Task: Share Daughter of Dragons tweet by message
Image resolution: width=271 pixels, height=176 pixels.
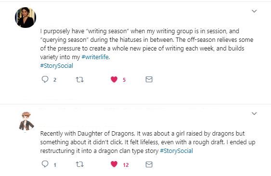Action: (x=149, y=164)
